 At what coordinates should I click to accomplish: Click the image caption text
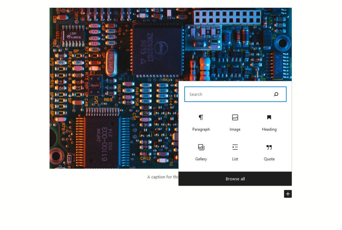[163, 177]
